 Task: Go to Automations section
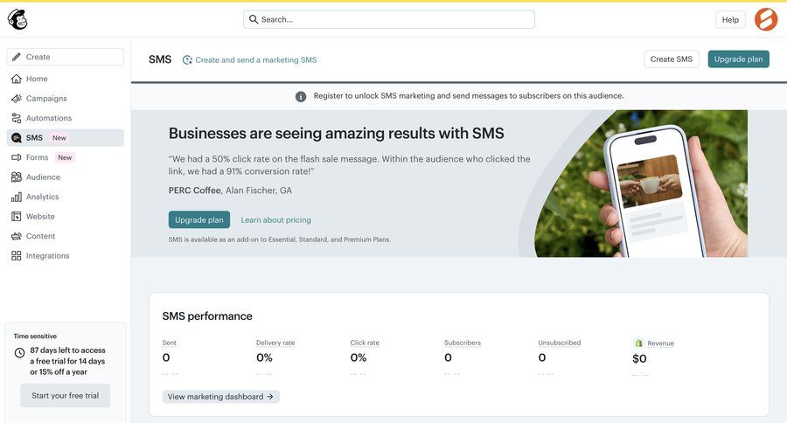tap(66, 118)
